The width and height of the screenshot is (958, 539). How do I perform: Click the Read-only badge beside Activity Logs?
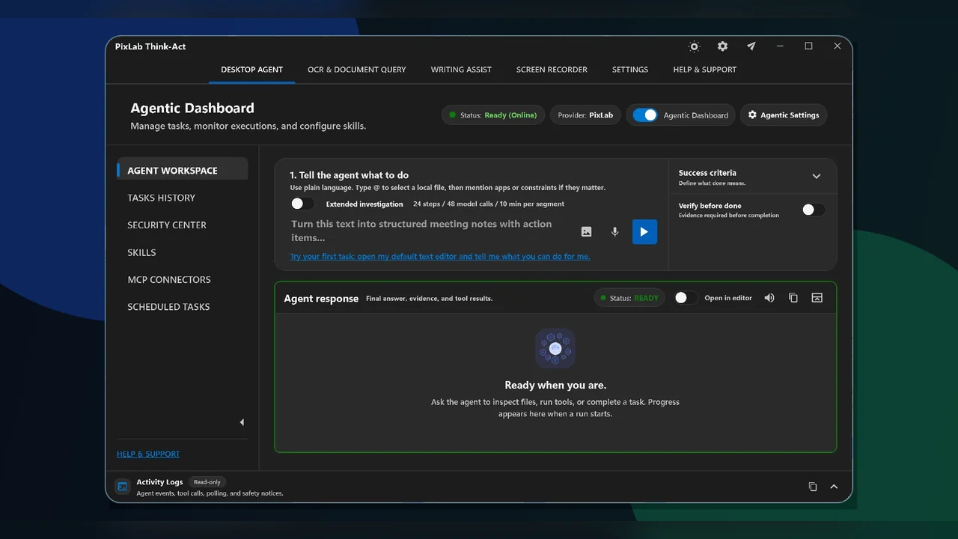coord(207,482)
